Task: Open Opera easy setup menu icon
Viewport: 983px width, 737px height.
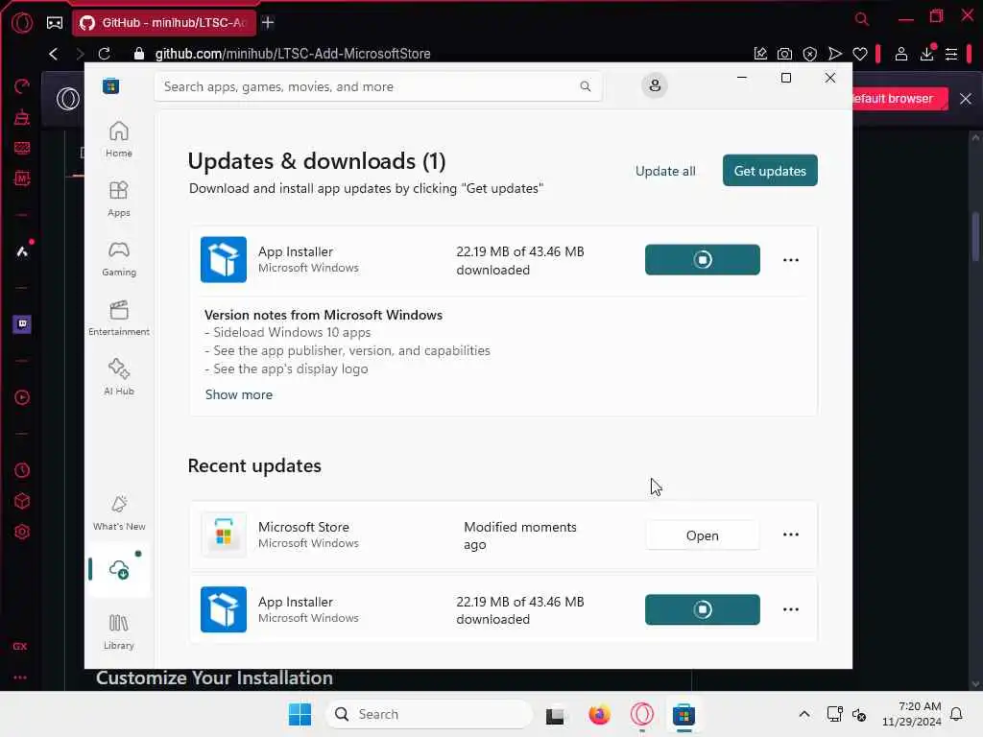Action: click(x=951, y=54)
